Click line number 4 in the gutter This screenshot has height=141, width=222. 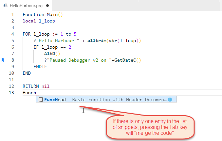[12, 34]
